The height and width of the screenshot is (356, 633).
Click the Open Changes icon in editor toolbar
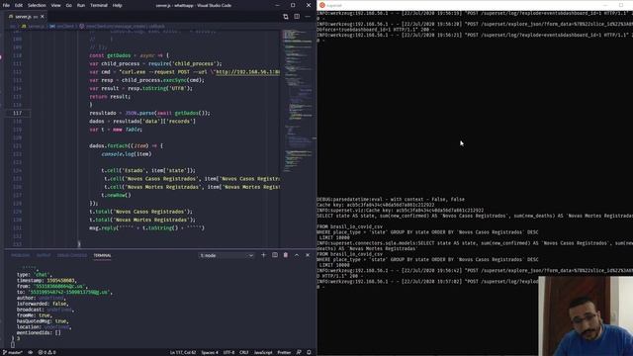tap(286, 17)
